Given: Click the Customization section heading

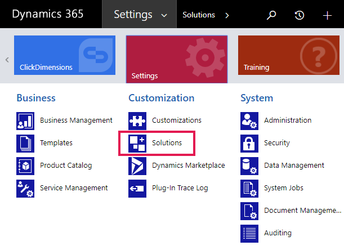Looking at the screenshot, I should 162,98.
